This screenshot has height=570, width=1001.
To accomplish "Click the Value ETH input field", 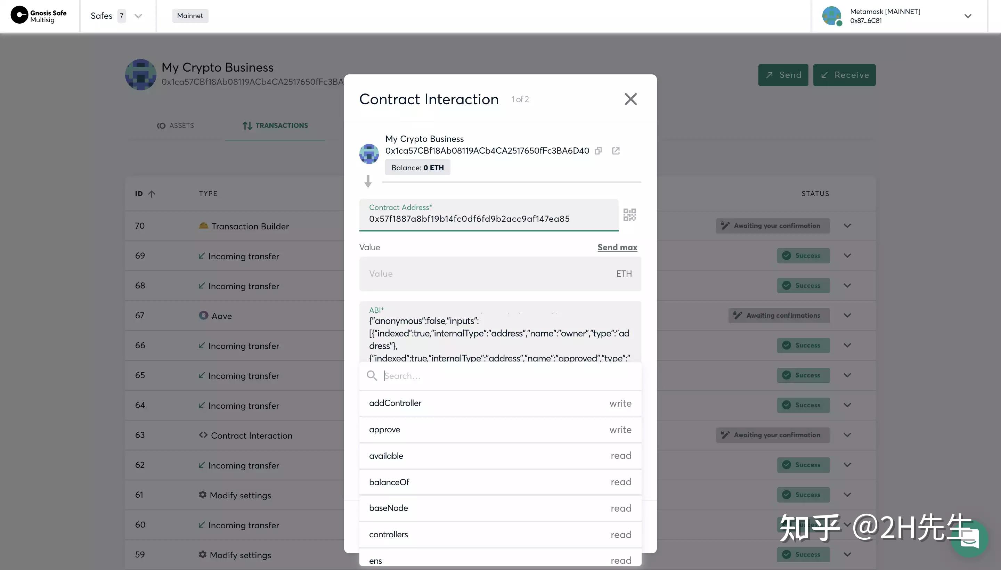I will 489,274.
